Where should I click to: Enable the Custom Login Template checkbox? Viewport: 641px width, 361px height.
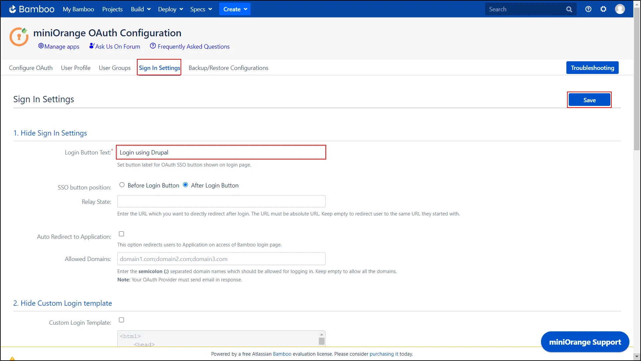(x=122, y=320)
